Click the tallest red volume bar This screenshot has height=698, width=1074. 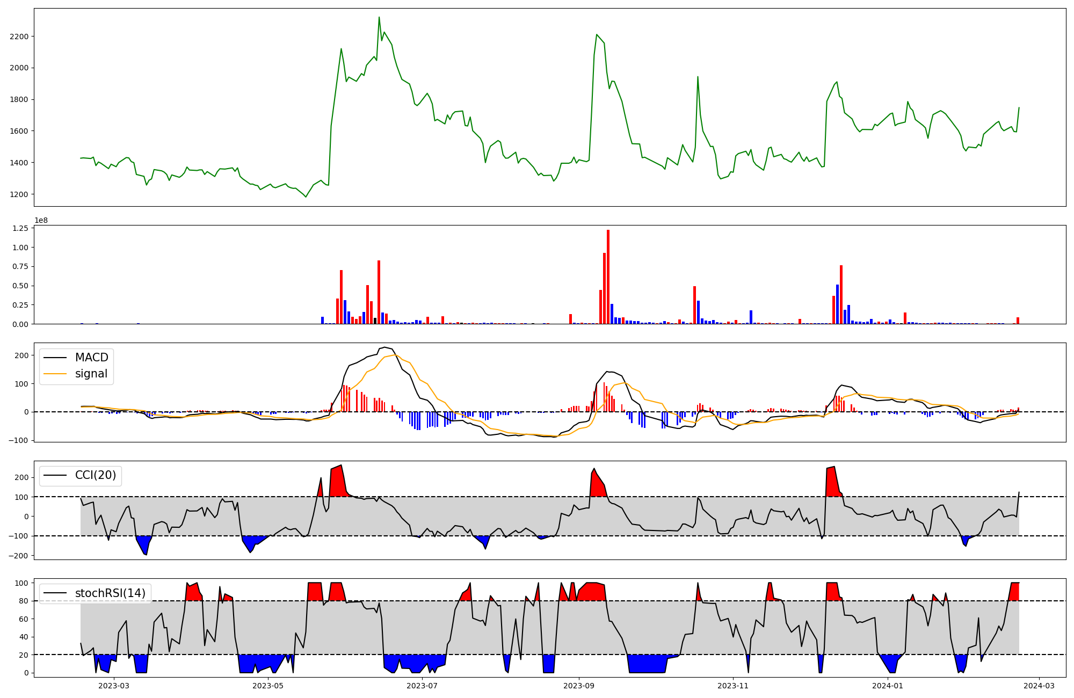608,277
